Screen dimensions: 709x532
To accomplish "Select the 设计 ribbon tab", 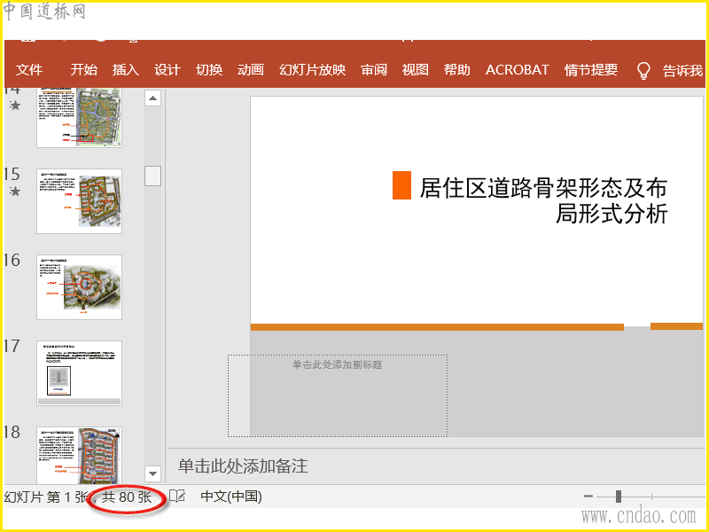I will [x=167, y=70].
